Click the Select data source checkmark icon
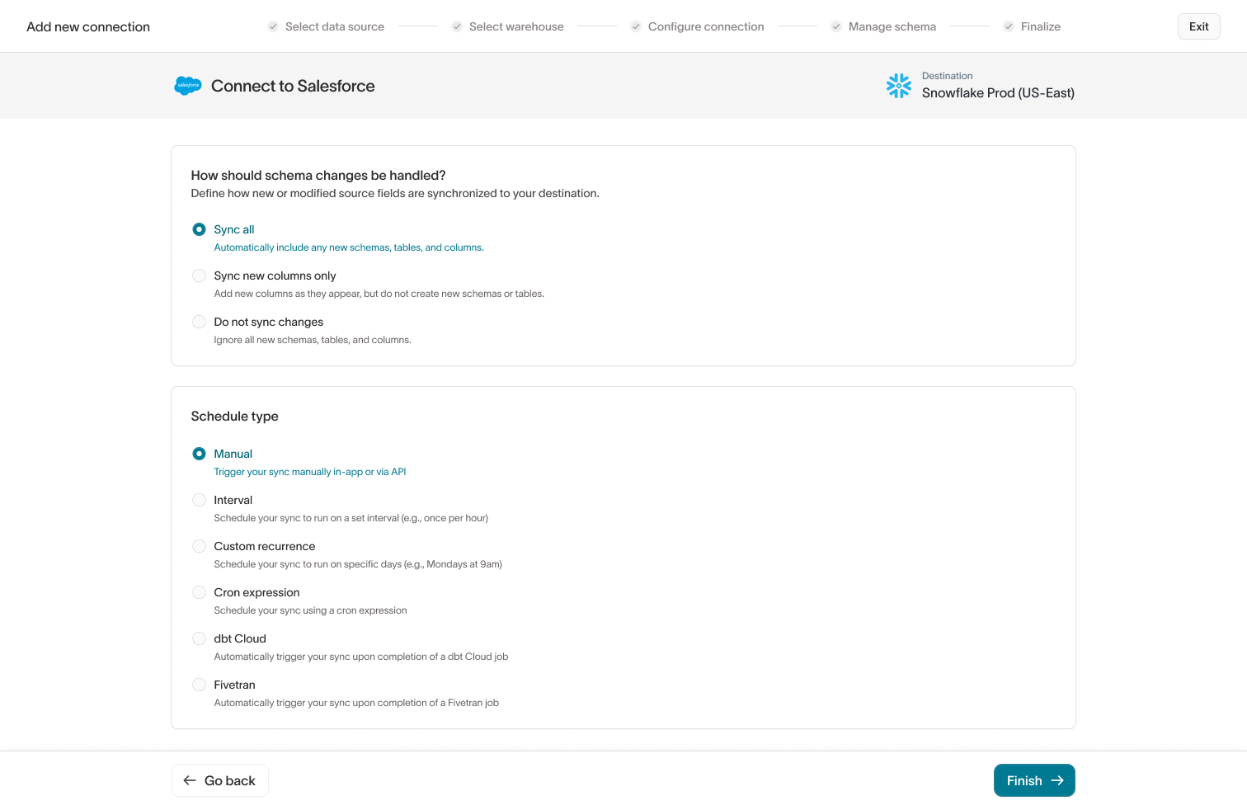This screenshot has width=1247, height=810. click(273, 26)
